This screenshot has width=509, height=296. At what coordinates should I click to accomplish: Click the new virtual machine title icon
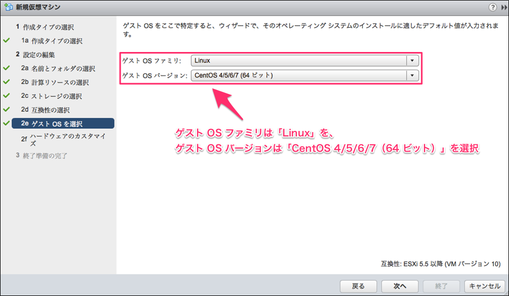[9, 7]
